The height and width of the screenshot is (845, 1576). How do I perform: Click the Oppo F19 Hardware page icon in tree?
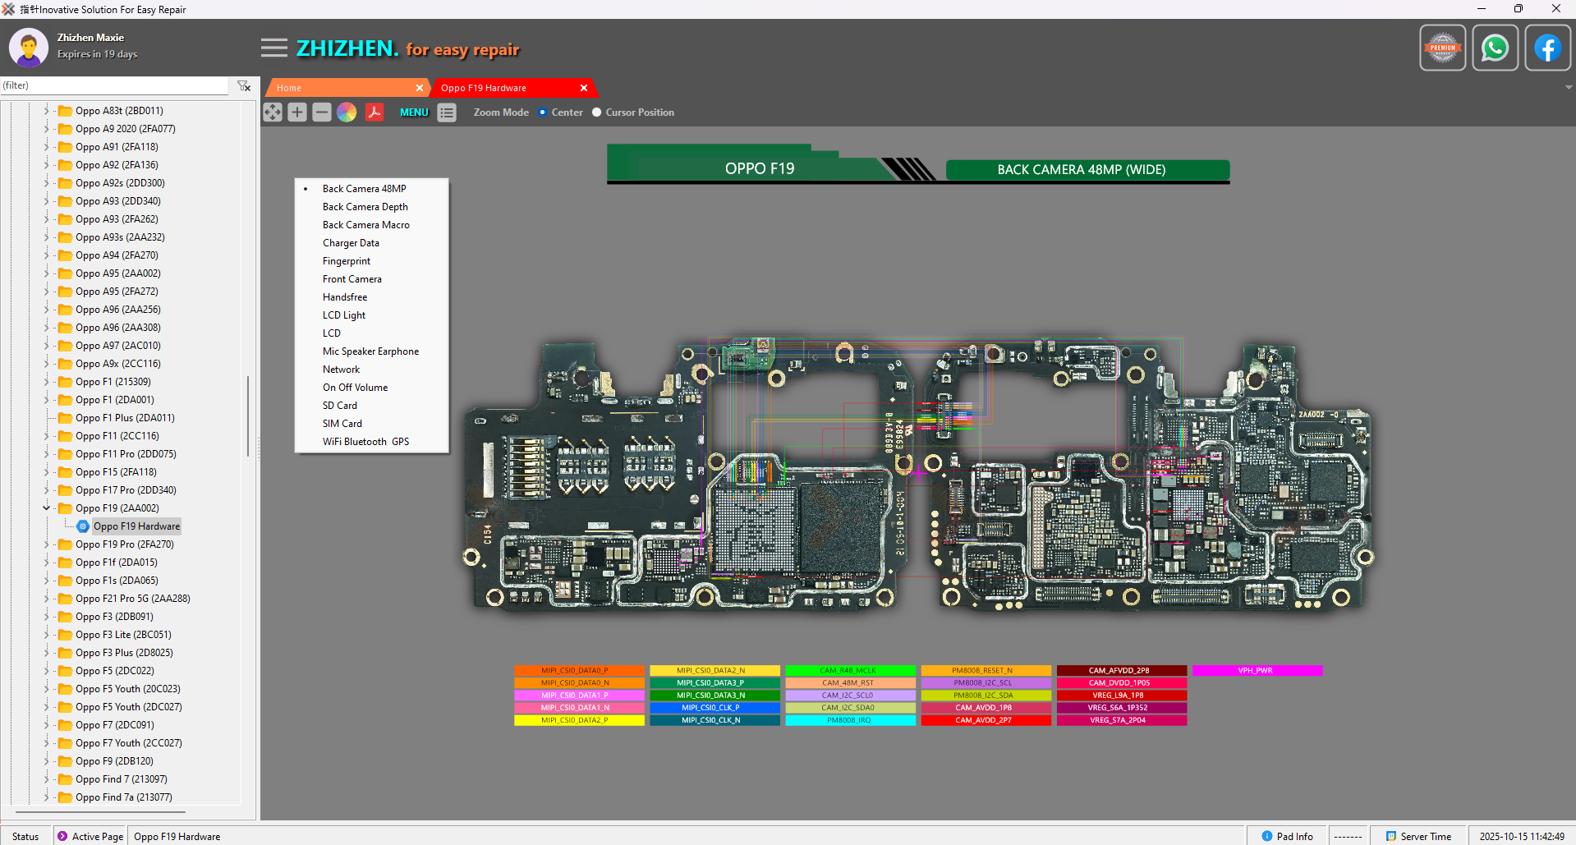coord(83,526)
